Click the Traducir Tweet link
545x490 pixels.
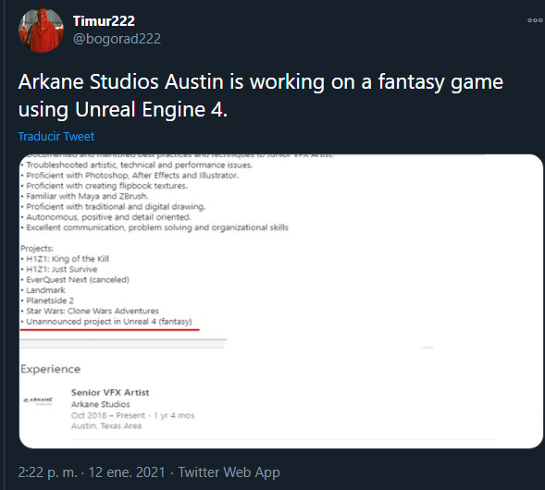(56, 137)
